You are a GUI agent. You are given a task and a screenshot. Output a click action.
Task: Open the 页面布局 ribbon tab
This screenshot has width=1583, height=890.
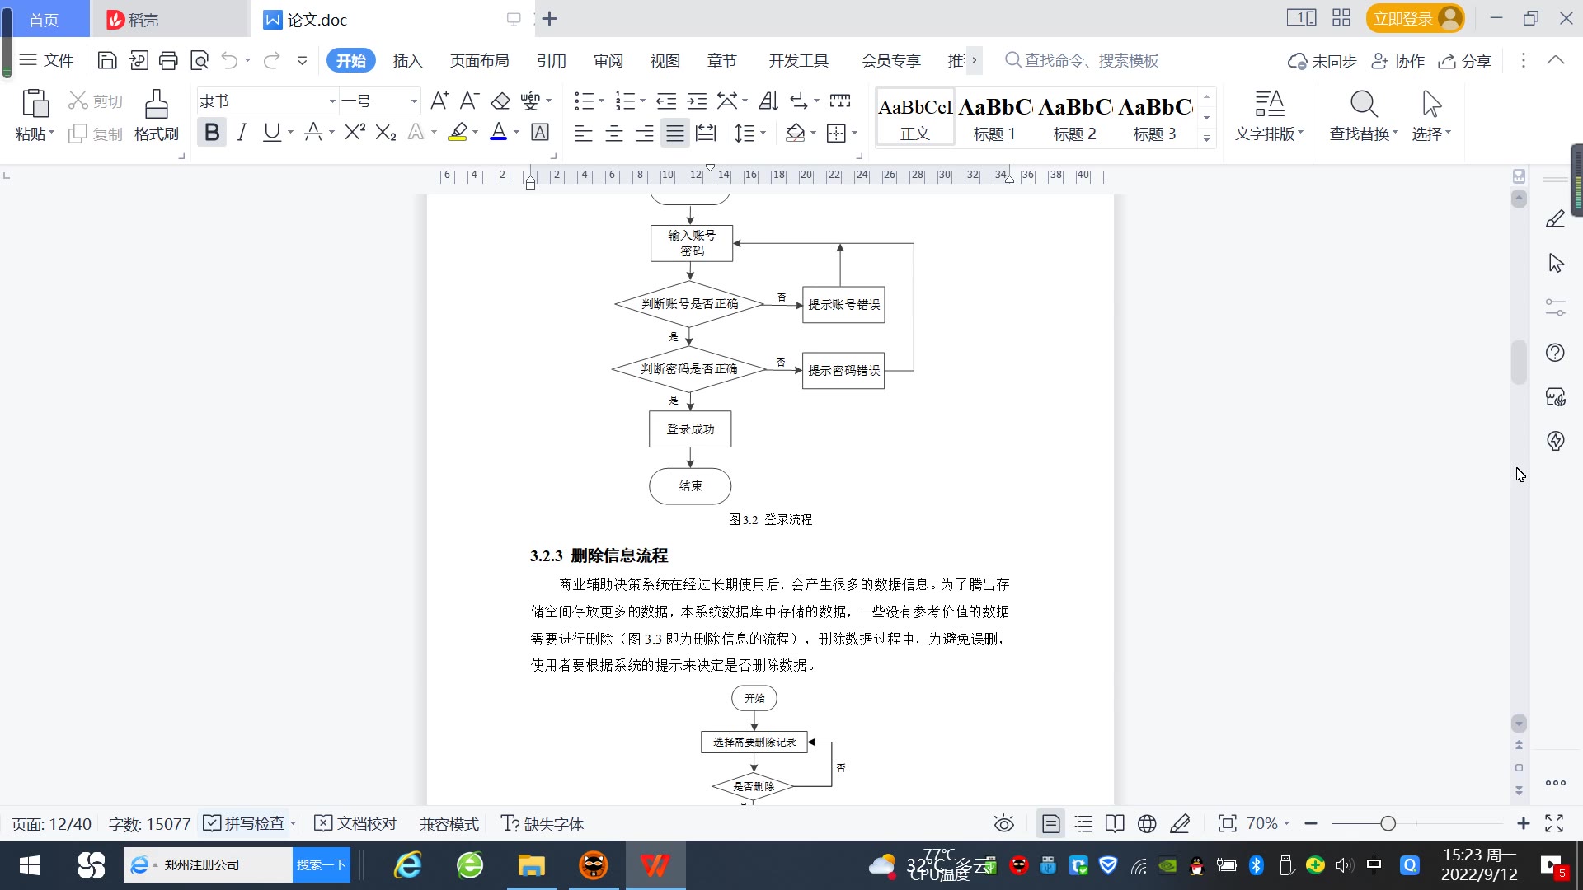point(479,61)
